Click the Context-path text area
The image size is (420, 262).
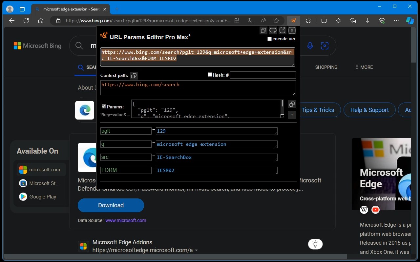(198, 88)
